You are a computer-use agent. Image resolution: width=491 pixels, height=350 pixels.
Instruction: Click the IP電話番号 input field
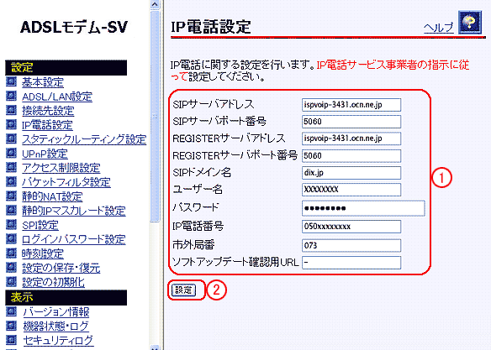[x=351, y=227]
